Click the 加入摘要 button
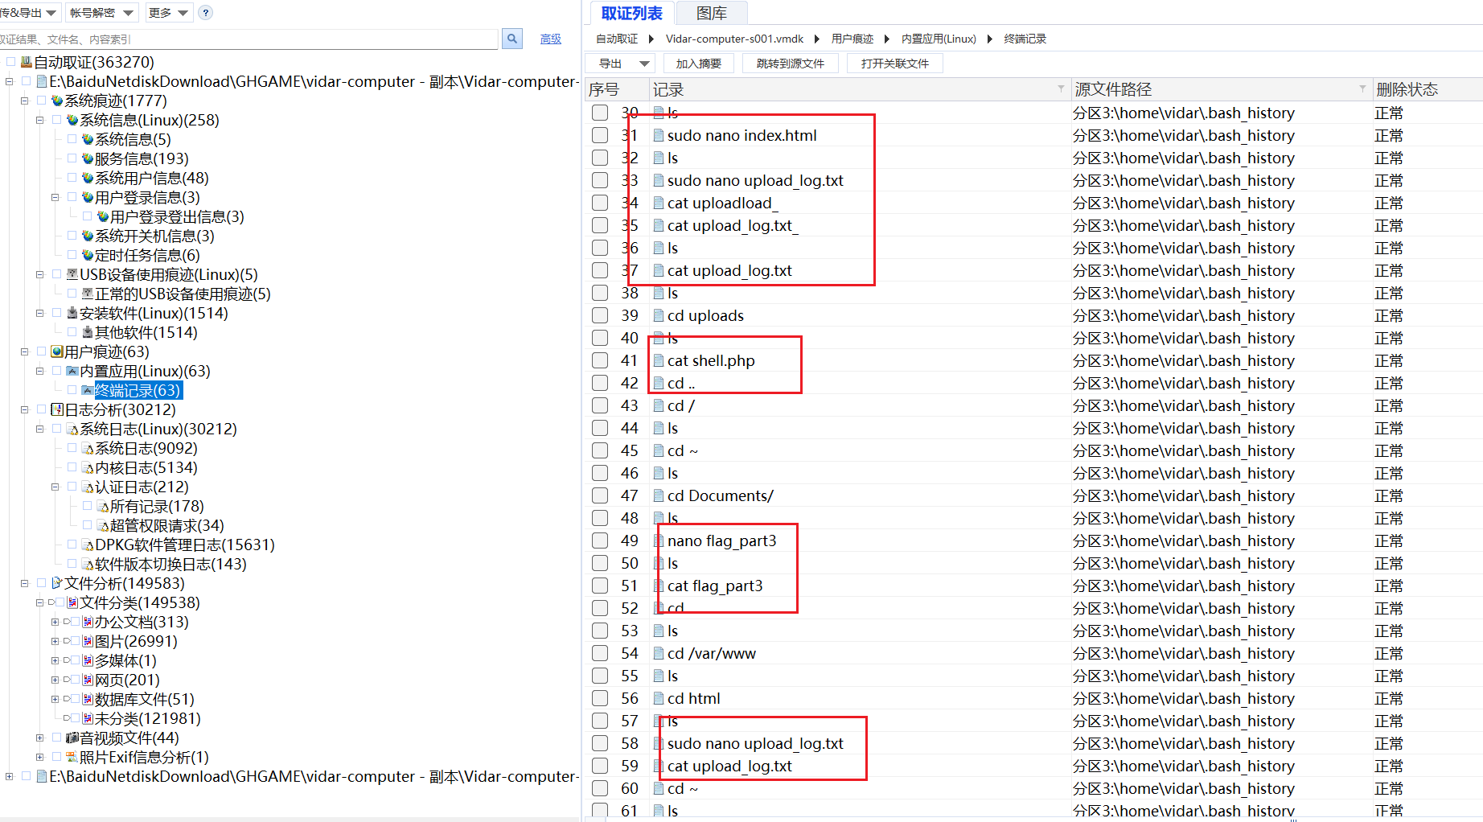 coord(698,64)
